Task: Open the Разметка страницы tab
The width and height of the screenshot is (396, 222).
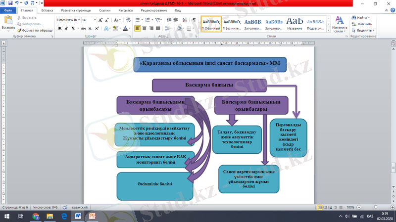Action: coord(76,10)
